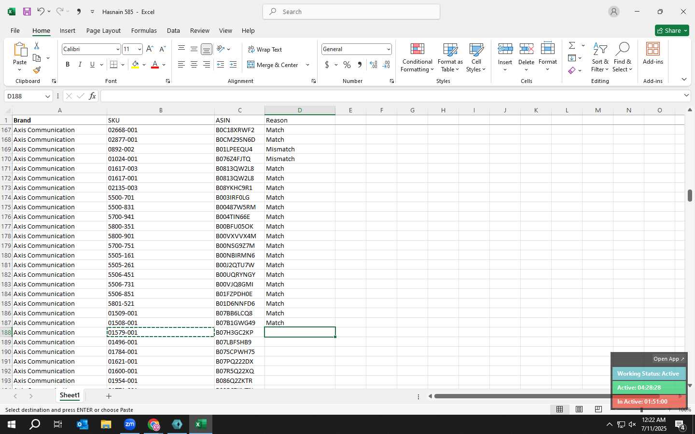Screen dimensions: 695x434
Task: Open the General number format dropdown
Action: point(388,49)
